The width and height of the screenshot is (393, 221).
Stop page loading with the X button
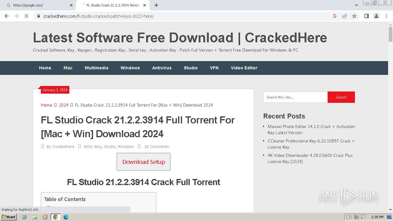tap(26, 16)
